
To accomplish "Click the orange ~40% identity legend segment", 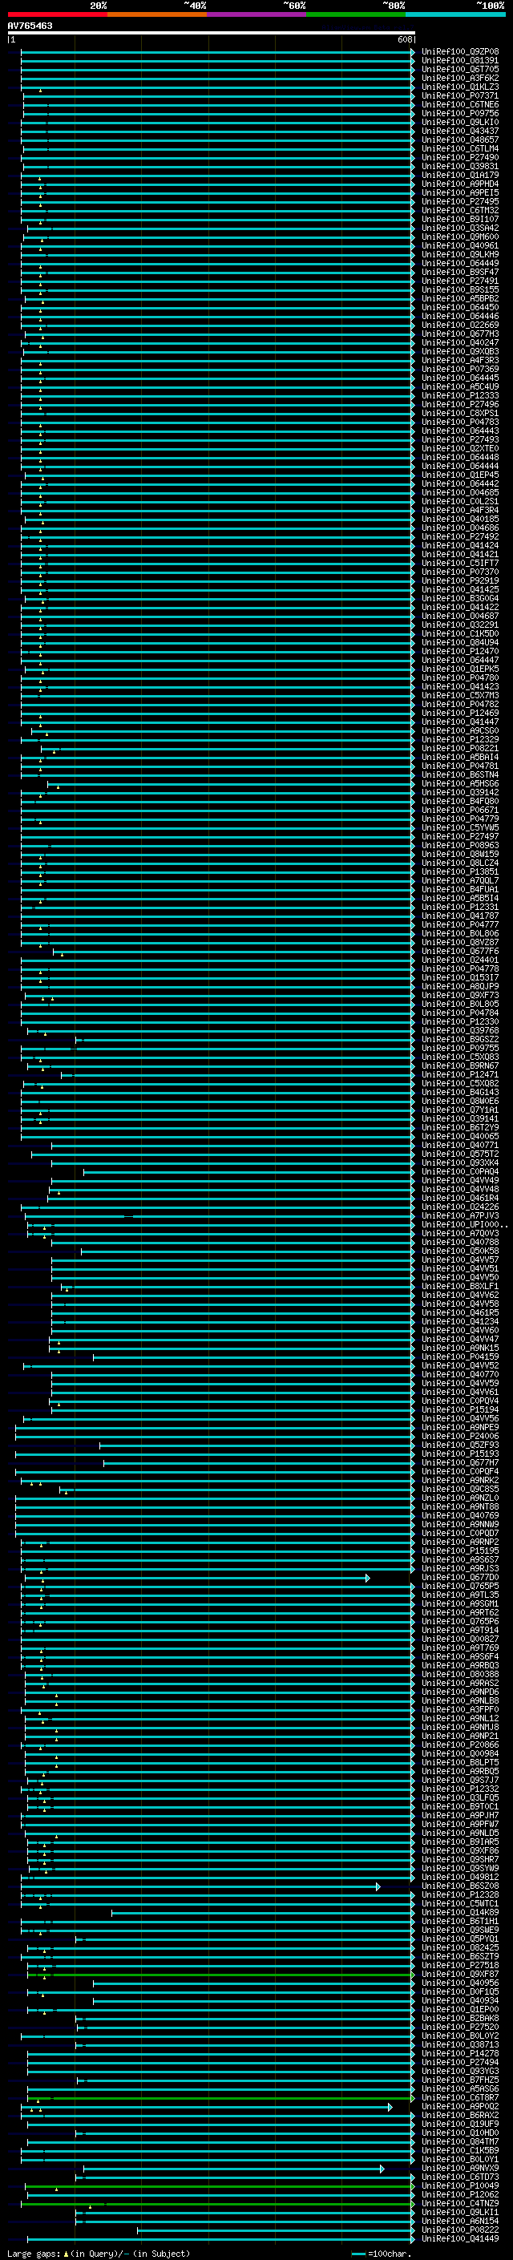I will coord(157,14).
